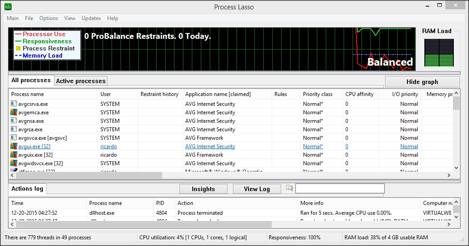Click the dllhost.exe log entry
469x246 pixels.
pyautogui.click(x=102, y=213)
